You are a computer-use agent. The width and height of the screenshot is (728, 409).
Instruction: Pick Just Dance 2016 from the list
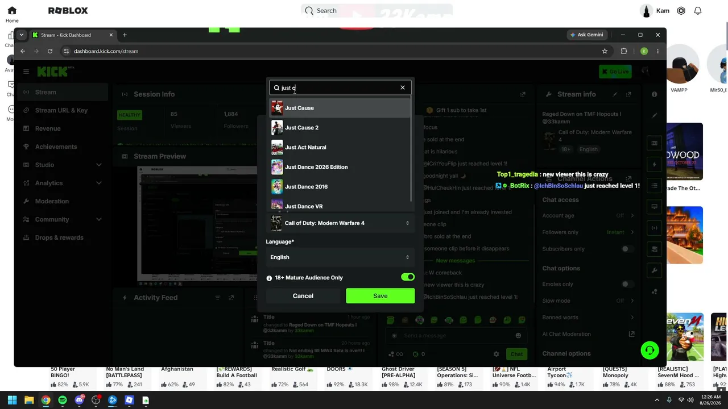[x=340, y=186]
